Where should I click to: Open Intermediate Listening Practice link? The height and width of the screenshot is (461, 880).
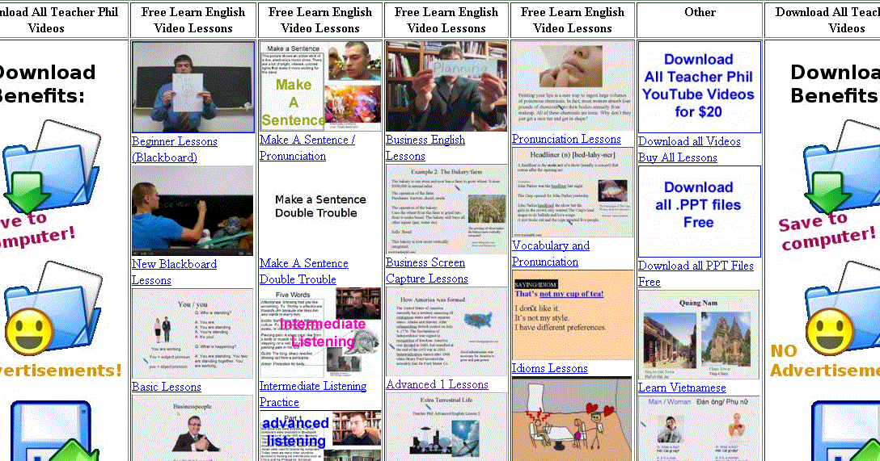click(x=312, y=394)
